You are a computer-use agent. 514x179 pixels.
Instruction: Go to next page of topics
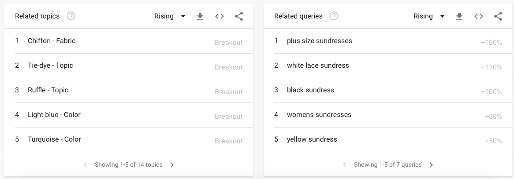pos(172,165)
